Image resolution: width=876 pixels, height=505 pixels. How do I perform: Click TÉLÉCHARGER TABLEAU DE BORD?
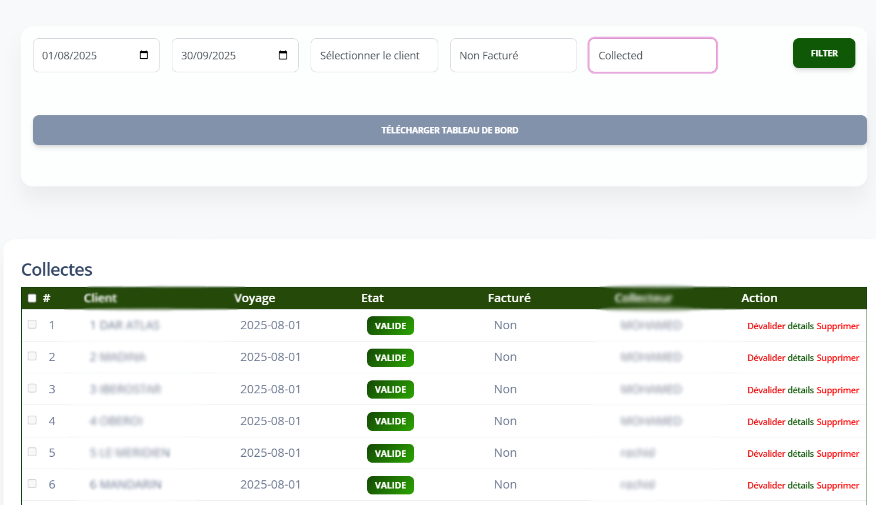pos(450,130)
